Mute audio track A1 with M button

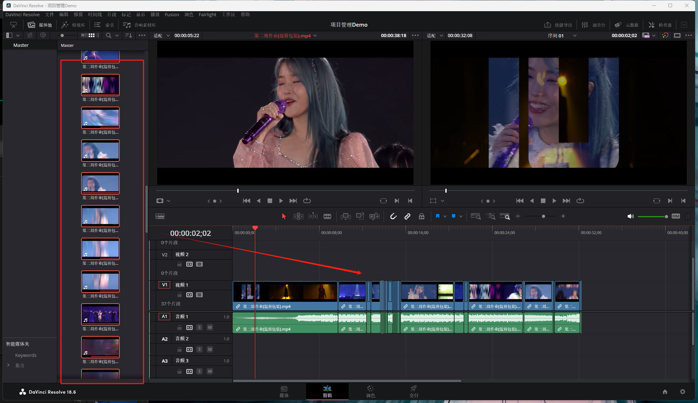(x=210, y=327)
